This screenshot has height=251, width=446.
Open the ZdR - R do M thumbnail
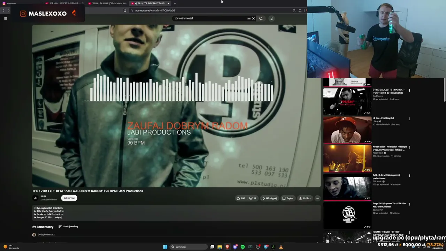[347, 187]
